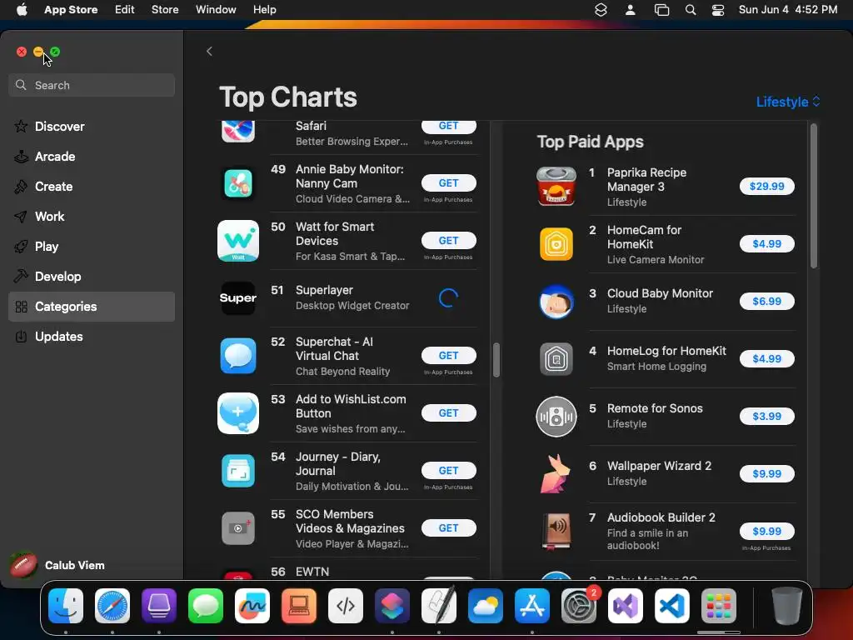Open Spotlight search in menu bar
The image size is (853, 640).
[691, 9]
